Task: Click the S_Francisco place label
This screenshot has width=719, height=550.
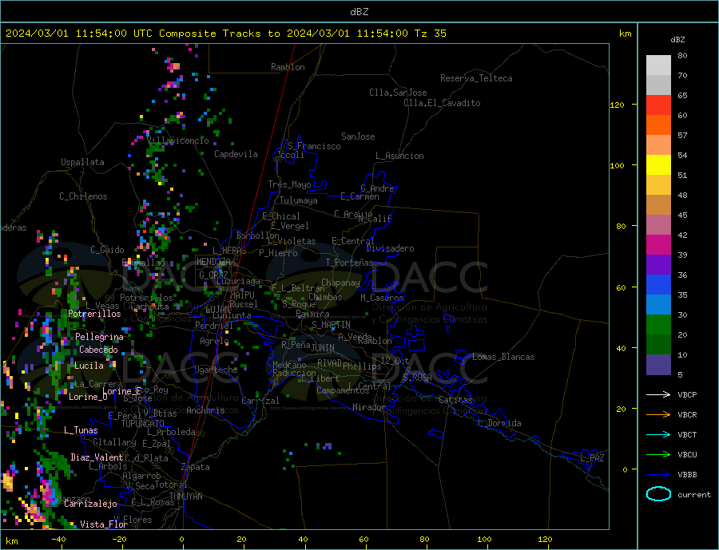Action: tap(314, 146)
